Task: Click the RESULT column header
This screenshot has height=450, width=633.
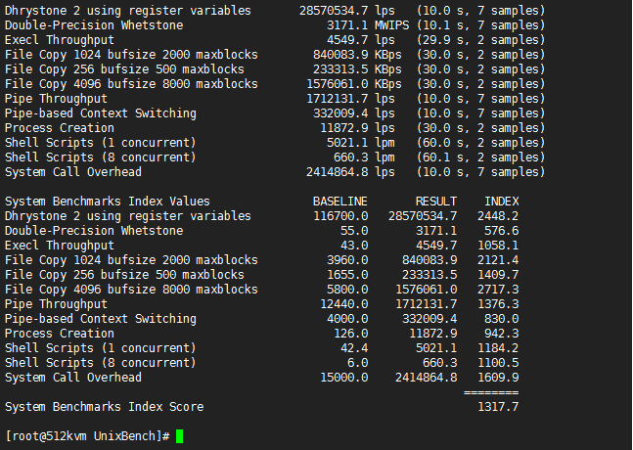Action: [435, 202]
